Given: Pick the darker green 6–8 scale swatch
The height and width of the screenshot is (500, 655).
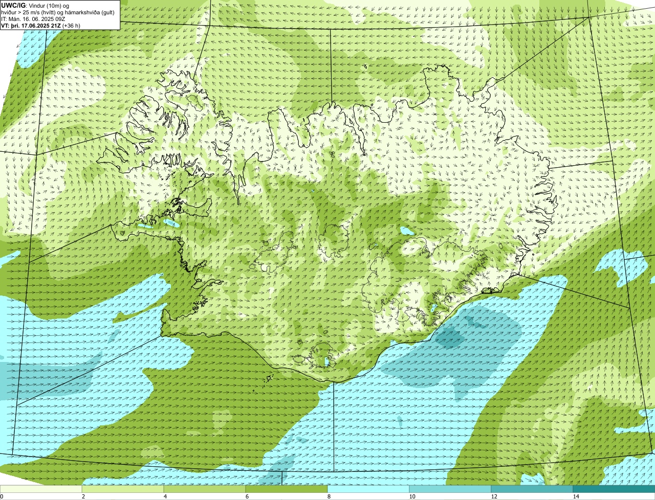Looking at the screenshot, I should pos(287,489).
